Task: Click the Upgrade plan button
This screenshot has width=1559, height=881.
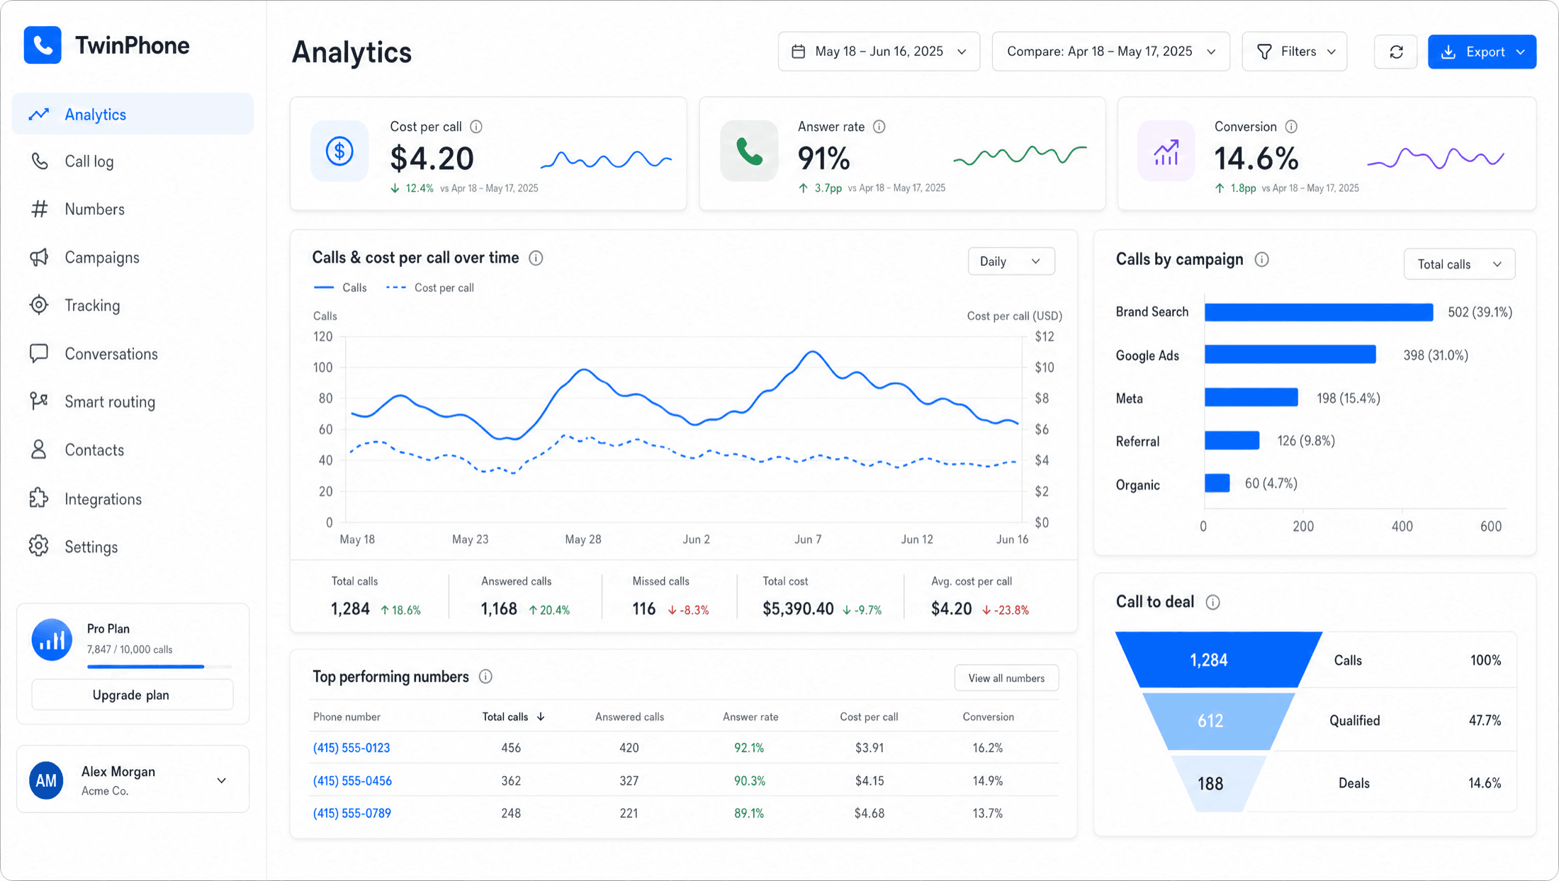Action: coord(132,695)
